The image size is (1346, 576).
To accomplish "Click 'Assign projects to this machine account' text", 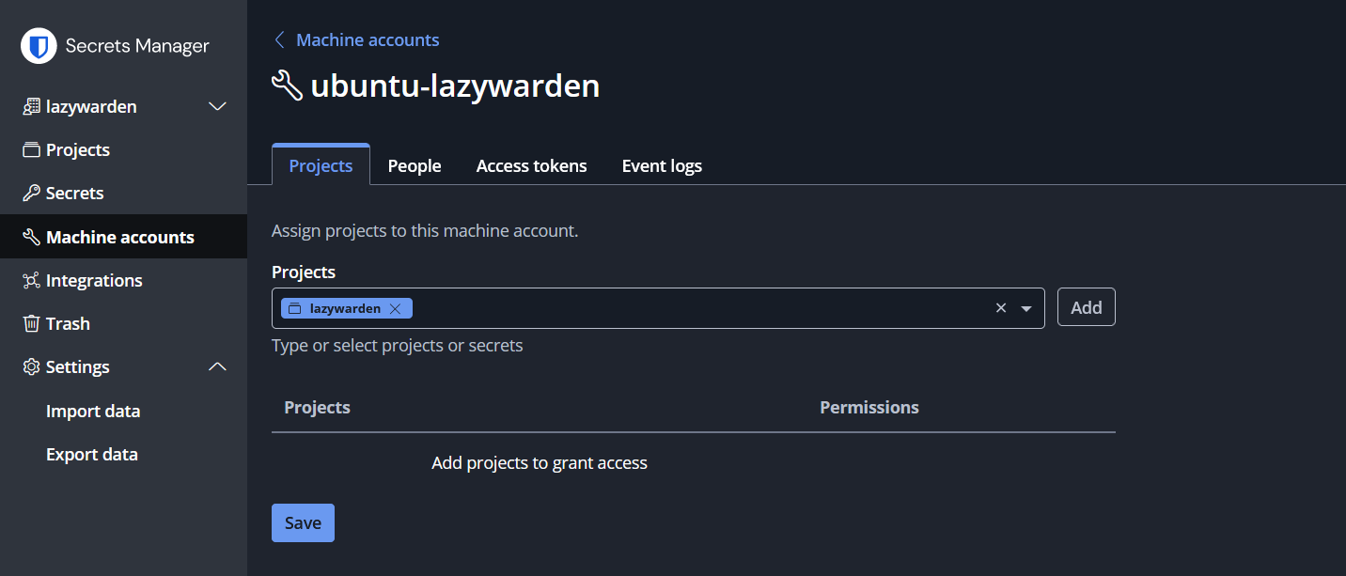I will tap(425, 230).
